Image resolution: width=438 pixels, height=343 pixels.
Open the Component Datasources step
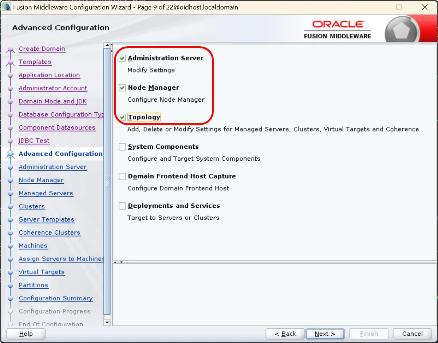click(x=57, y=128)
